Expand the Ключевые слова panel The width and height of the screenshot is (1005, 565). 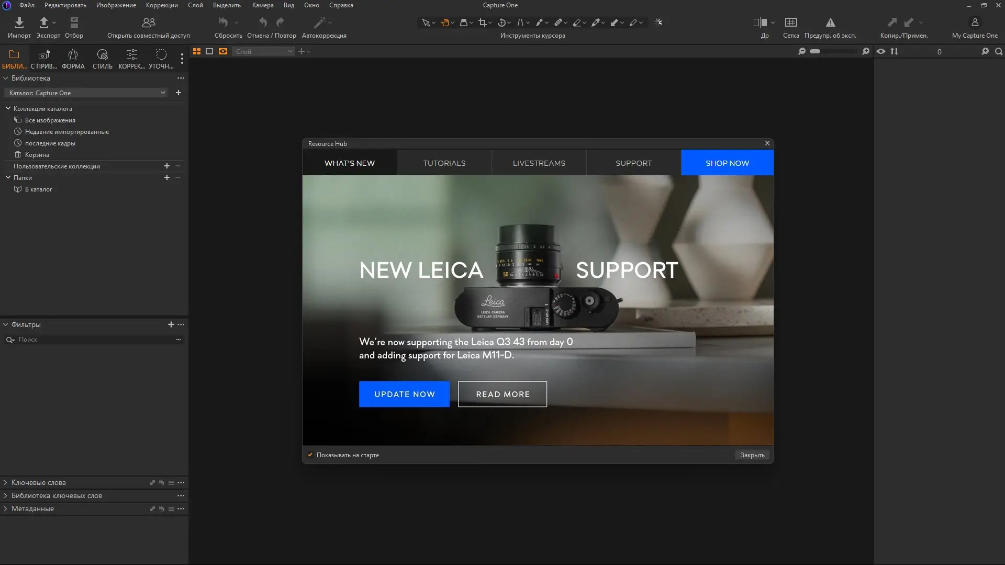click(x=6, y=483)
